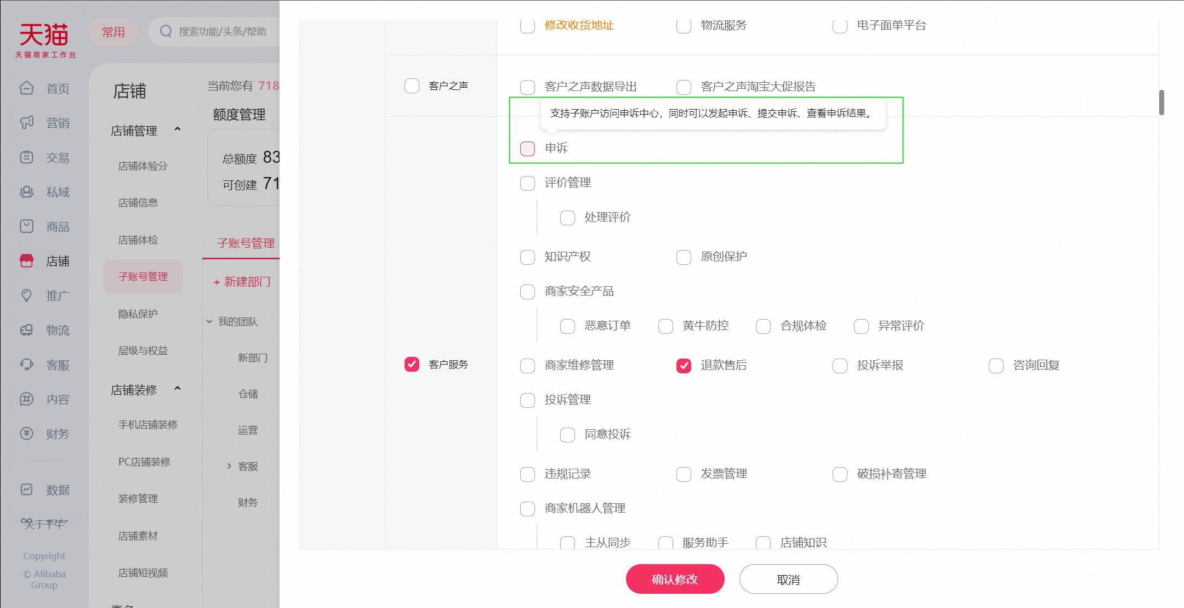Uncheck the 客户服务 category checkbox

pos(412,365)
